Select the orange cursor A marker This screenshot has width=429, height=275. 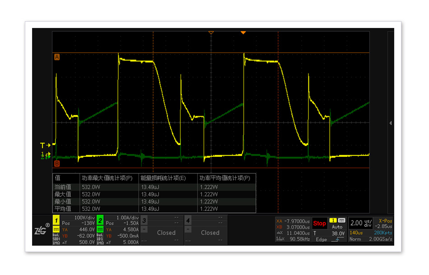(57, 57)
